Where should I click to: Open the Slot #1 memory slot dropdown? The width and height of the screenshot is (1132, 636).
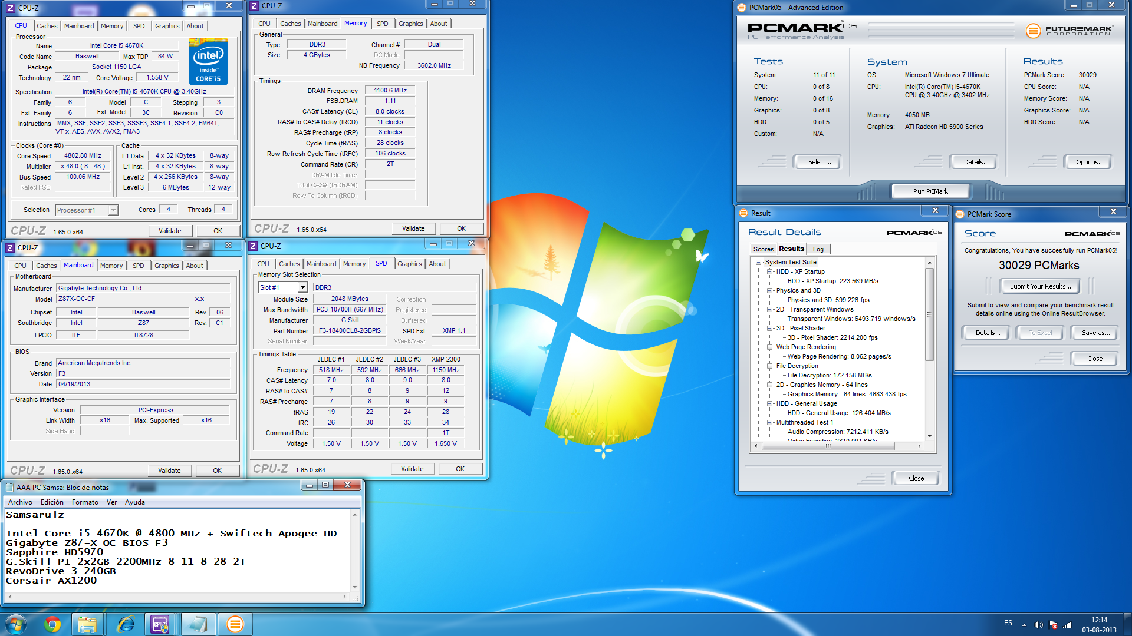[x=302, y=287]
